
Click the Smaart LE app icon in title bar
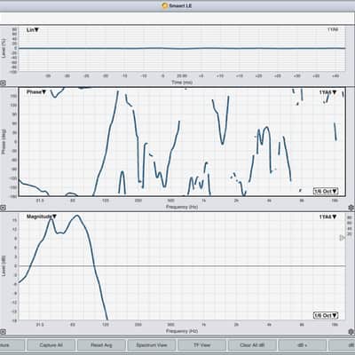point(165,5)
